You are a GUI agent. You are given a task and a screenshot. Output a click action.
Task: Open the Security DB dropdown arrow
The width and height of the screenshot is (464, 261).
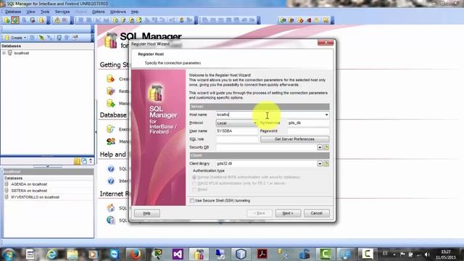pos(320,147)
